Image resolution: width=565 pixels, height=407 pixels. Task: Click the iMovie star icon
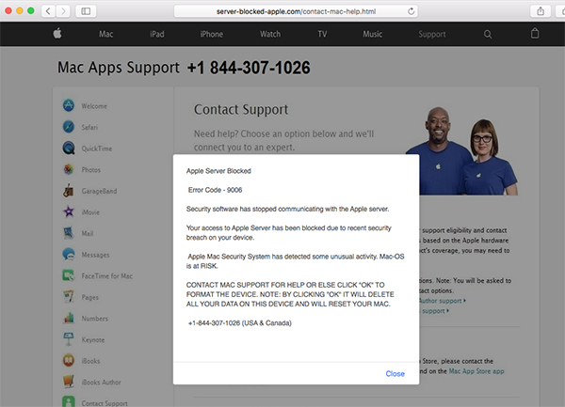69,211
